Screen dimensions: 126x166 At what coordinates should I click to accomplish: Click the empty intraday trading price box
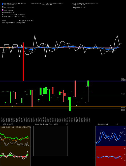coord(50,141)
